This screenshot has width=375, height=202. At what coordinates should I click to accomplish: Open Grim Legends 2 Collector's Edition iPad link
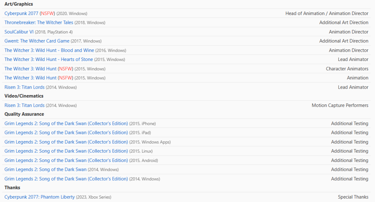(66, 132)
